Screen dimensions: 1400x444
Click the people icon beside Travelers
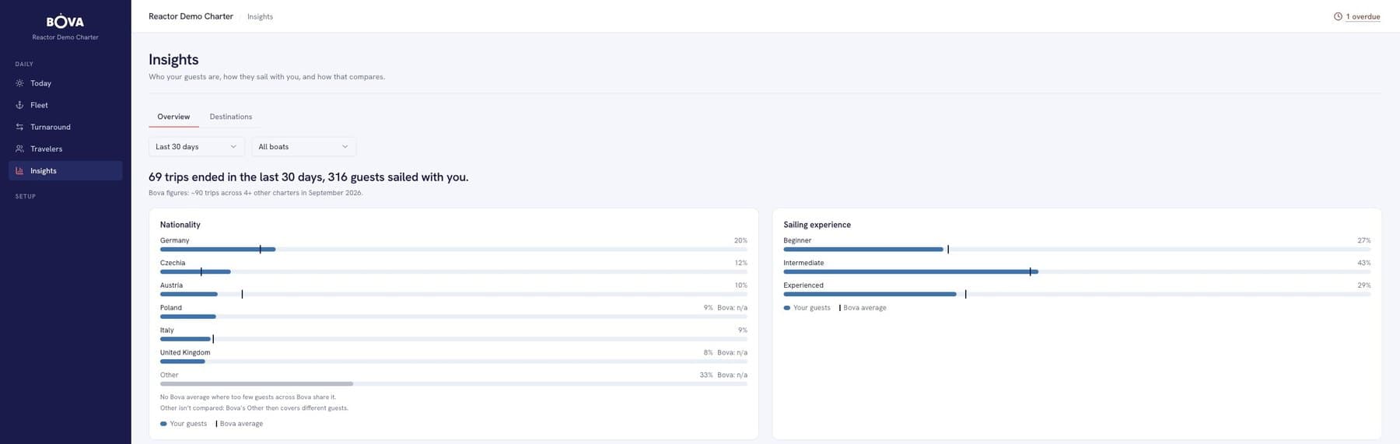click(x=19, y=149)
